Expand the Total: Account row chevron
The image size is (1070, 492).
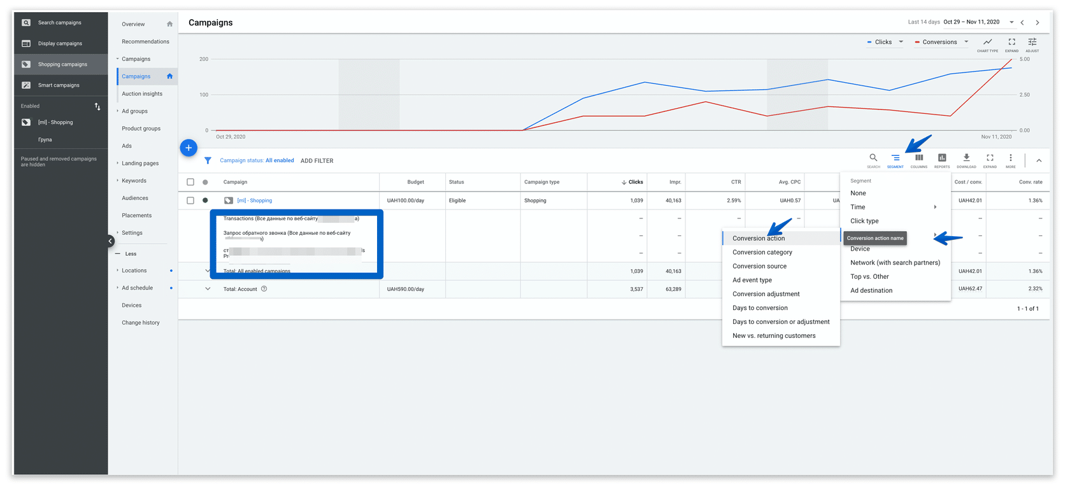(208, 289)
